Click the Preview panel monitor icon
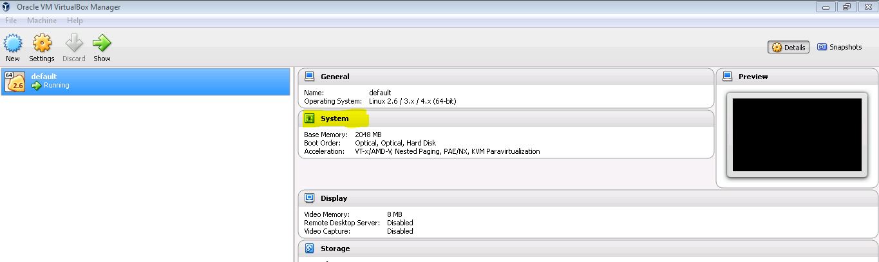The height and width of the screenshot is (262, 879). [x=727, y=77]
